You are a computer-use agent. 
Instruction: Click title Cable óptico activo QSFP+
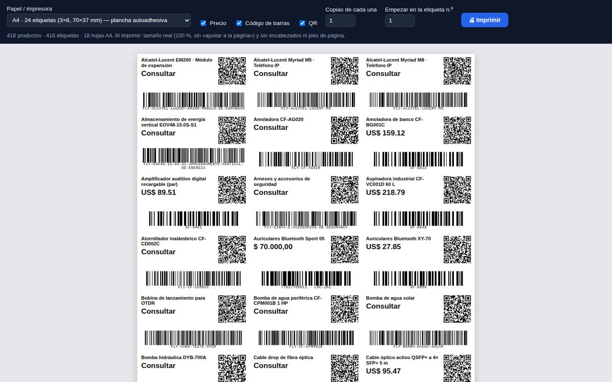pyautogui.click(x=402, y=360)
